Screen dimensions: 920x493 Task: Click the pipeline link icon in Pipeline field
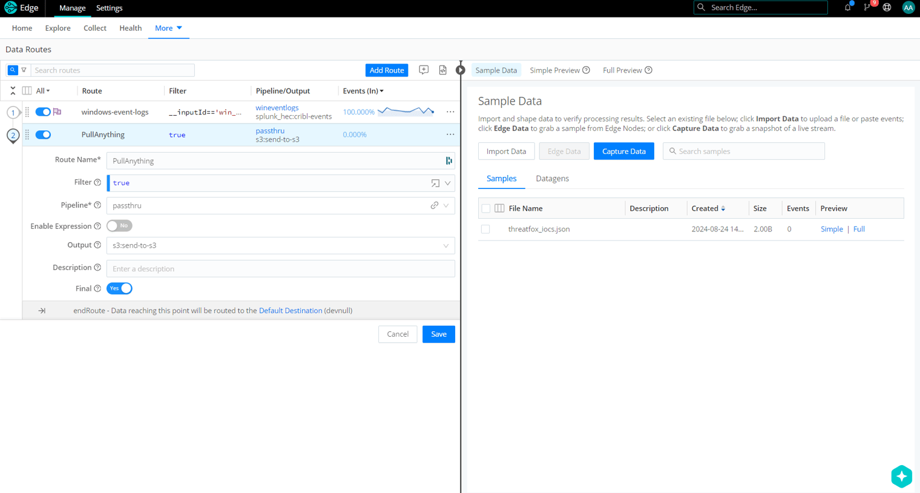[x=435, y=205]
